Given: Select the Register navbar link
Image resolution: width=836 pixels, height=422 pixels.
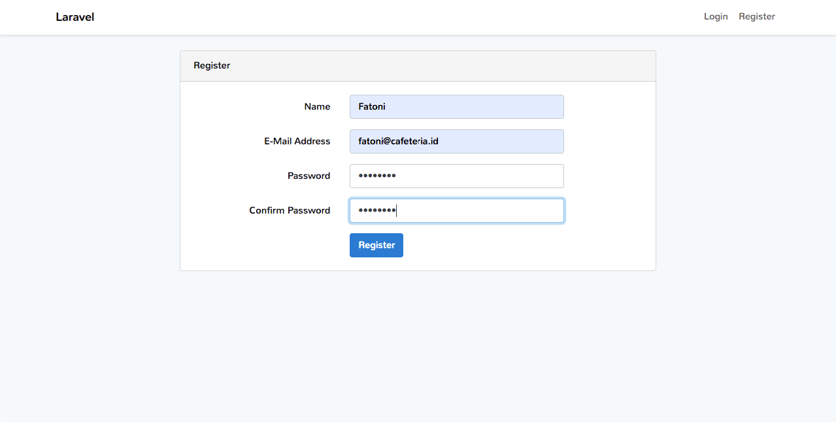Looking at the screenshot, I should point(756,16).
